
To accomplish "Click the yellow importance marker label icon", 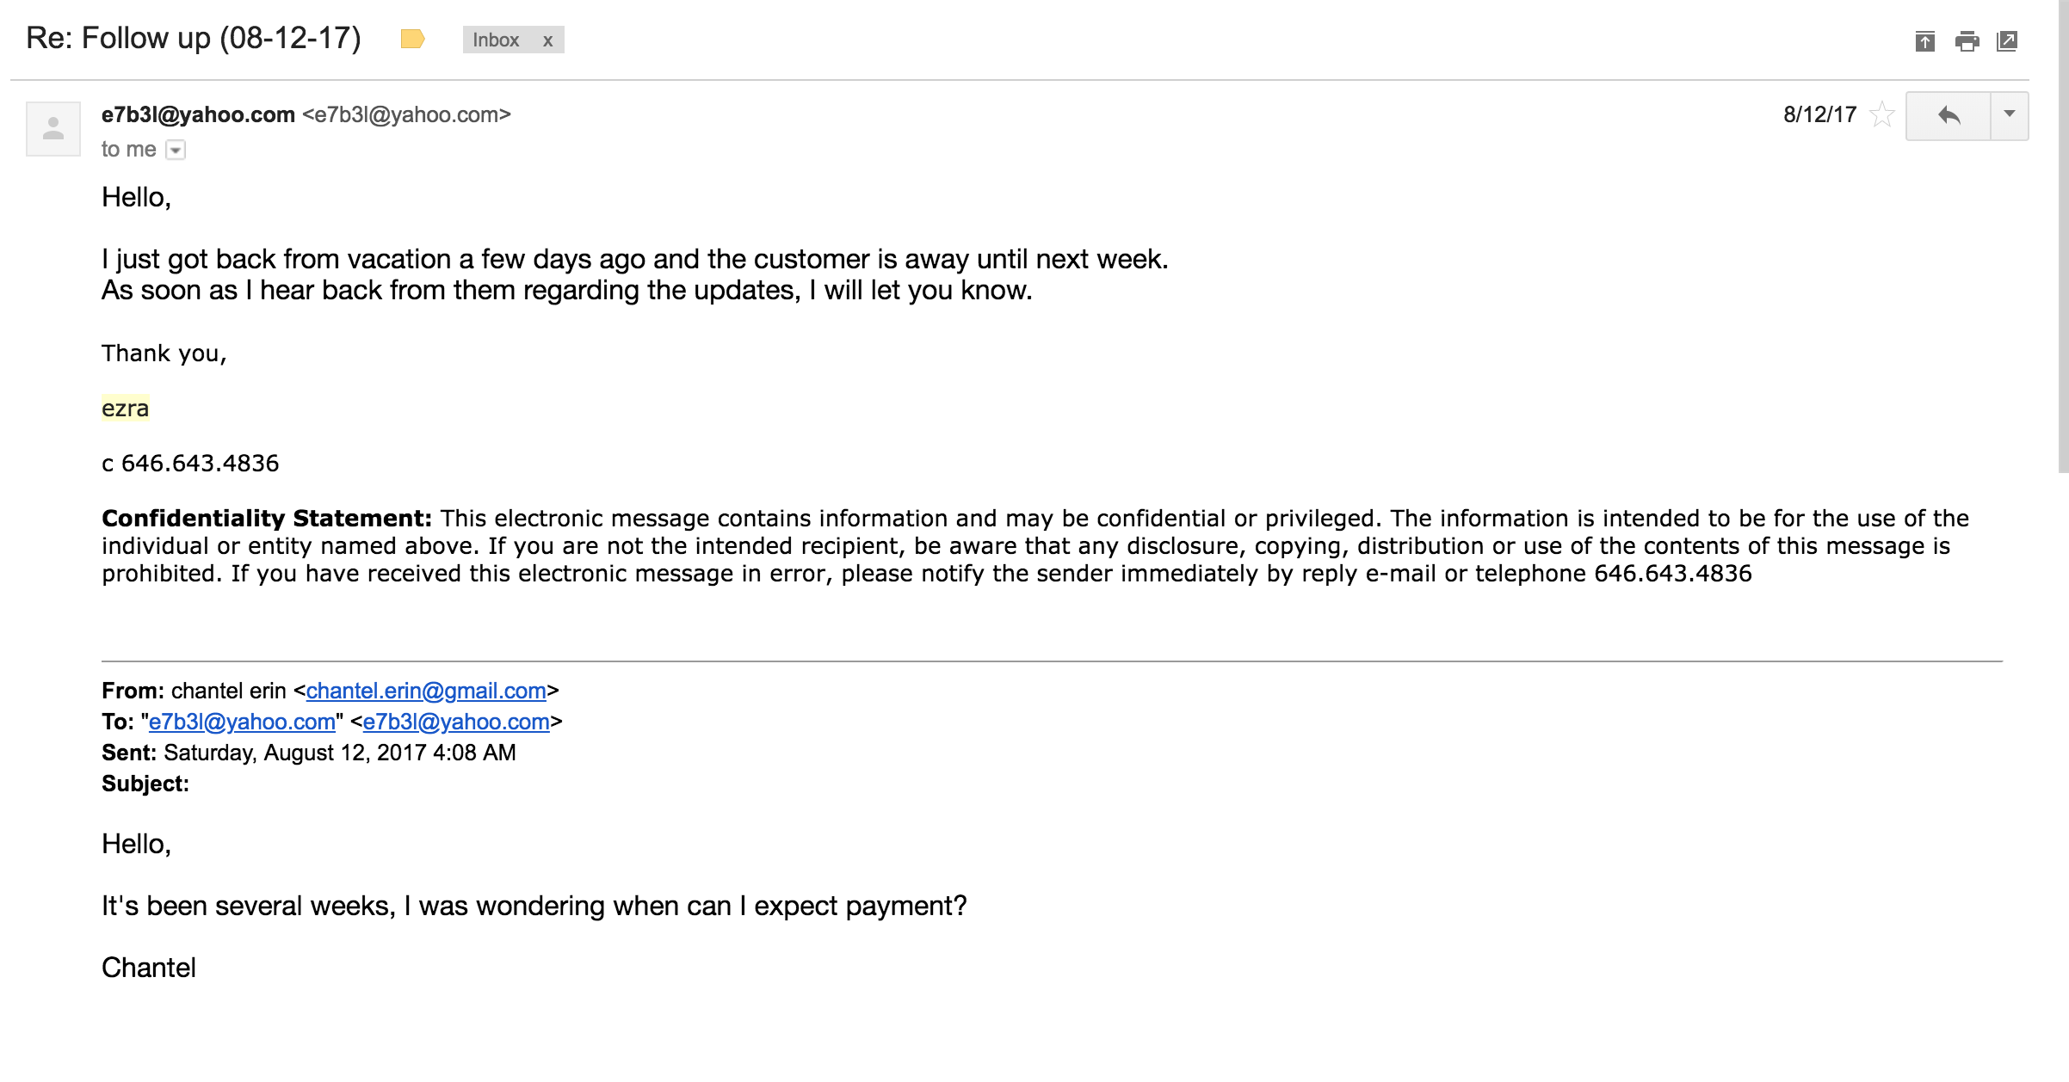I will [x=413, y=39].
